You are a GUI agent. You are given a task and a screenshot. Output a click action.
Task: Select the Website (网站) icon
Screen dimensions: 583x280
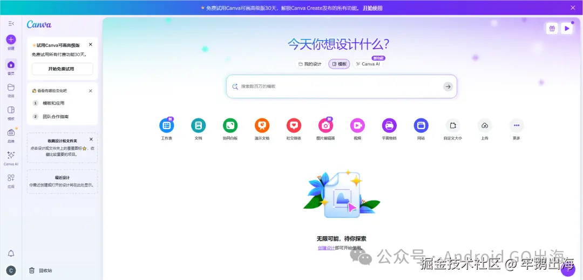coord(421,125)
